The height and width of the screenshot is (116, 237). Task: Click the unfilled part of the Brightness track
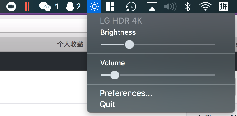coord(175,44)
